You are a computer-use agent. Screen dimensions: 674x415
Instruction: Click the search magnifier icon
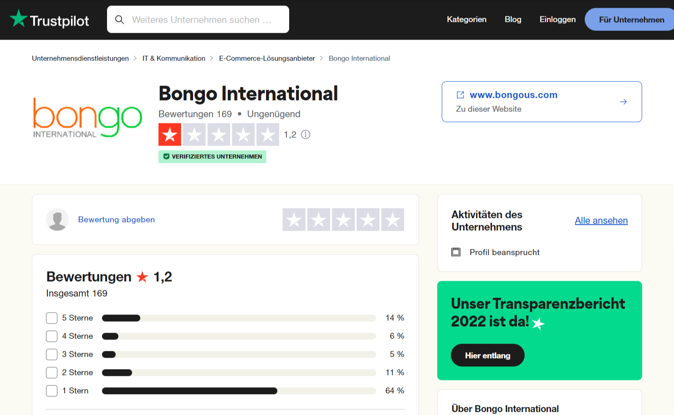pos(120,20)
